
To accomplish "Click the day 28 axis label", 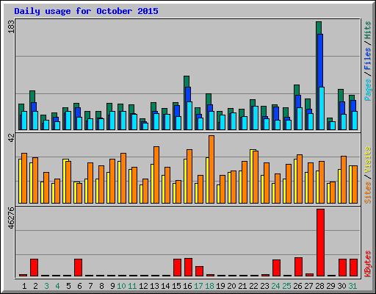I will click(319, 286).
